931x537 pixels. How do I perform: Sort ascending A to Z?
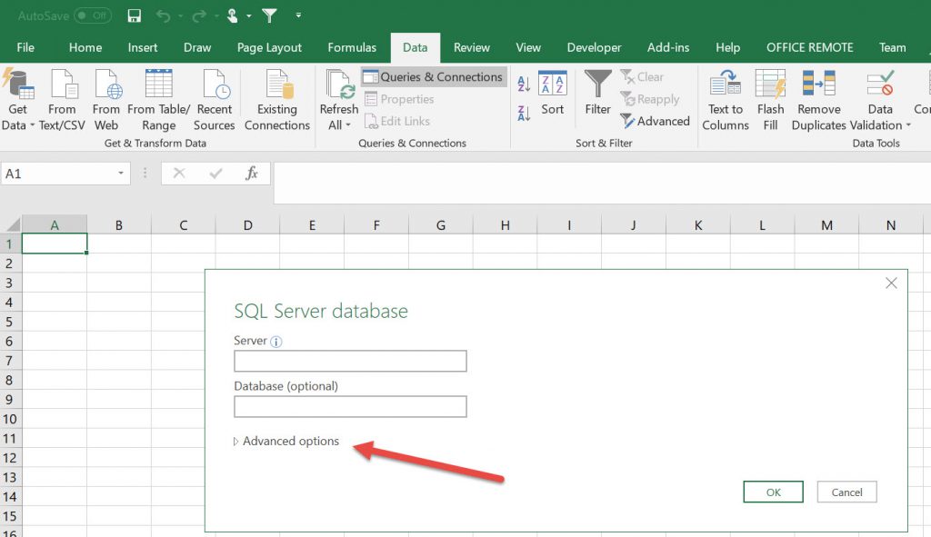point(524,85)
